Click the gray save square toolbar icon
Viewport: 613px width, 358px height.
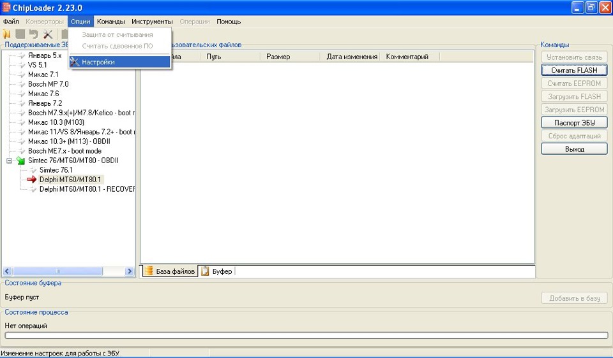20,34
